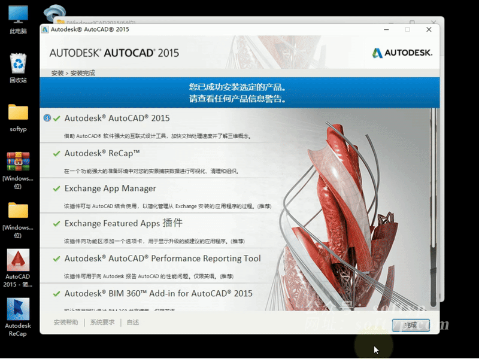
Task: Select the WinRAR archive [Windows... desktop icon
Action: 18,169
